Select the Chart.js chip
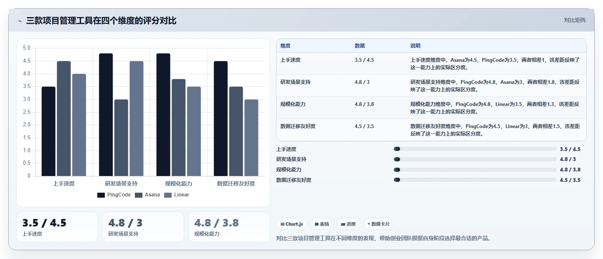Viewport: 603px width, 259px height. 291,224
